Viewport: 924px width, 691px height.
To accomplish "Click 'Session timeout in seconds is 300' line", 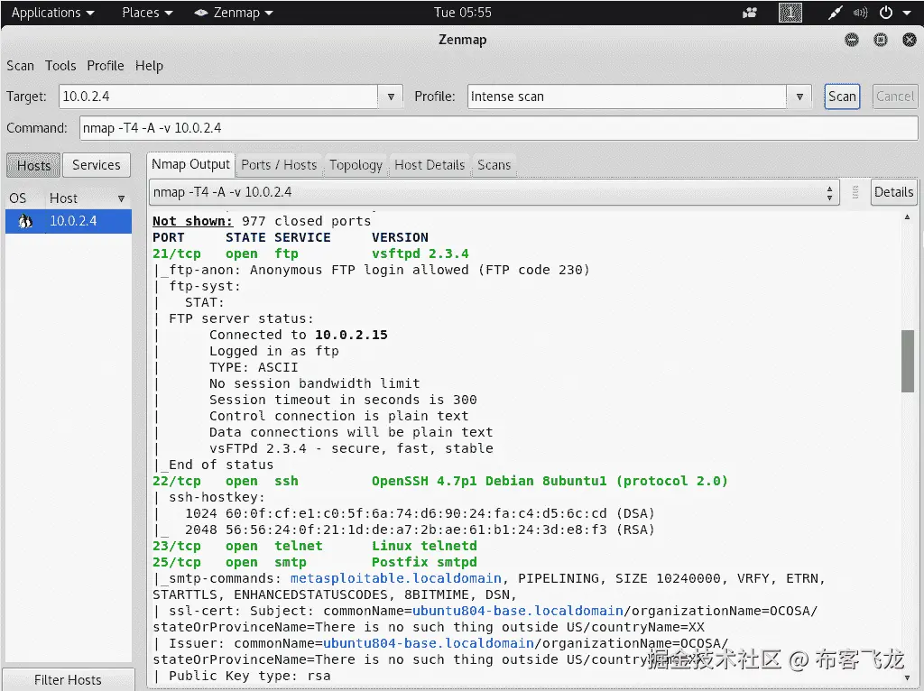I will (x=343, y=400).
